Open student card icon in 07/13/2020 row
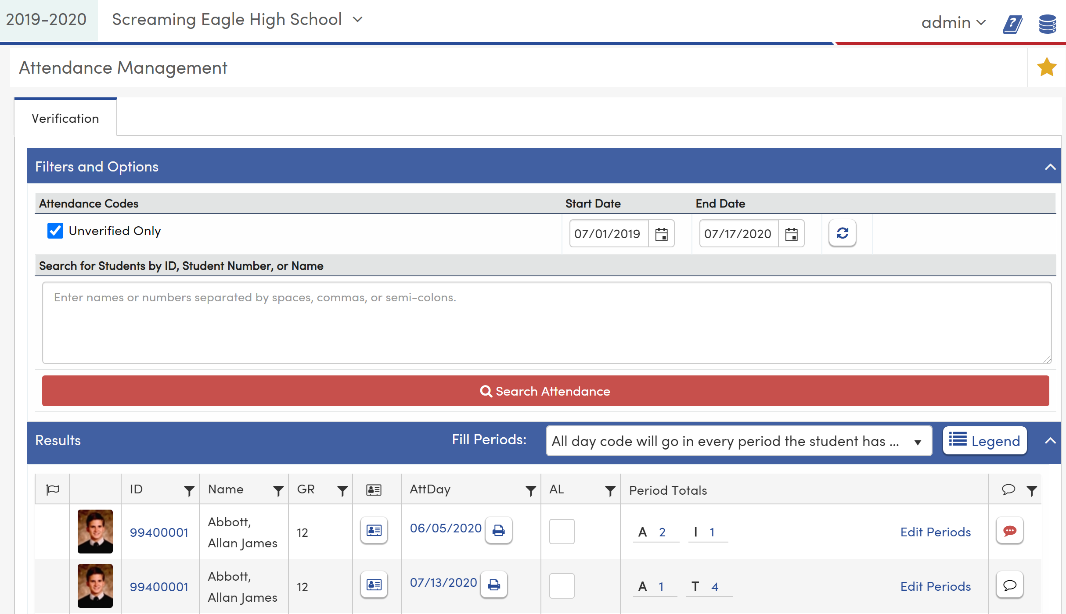 pos(374,585)
